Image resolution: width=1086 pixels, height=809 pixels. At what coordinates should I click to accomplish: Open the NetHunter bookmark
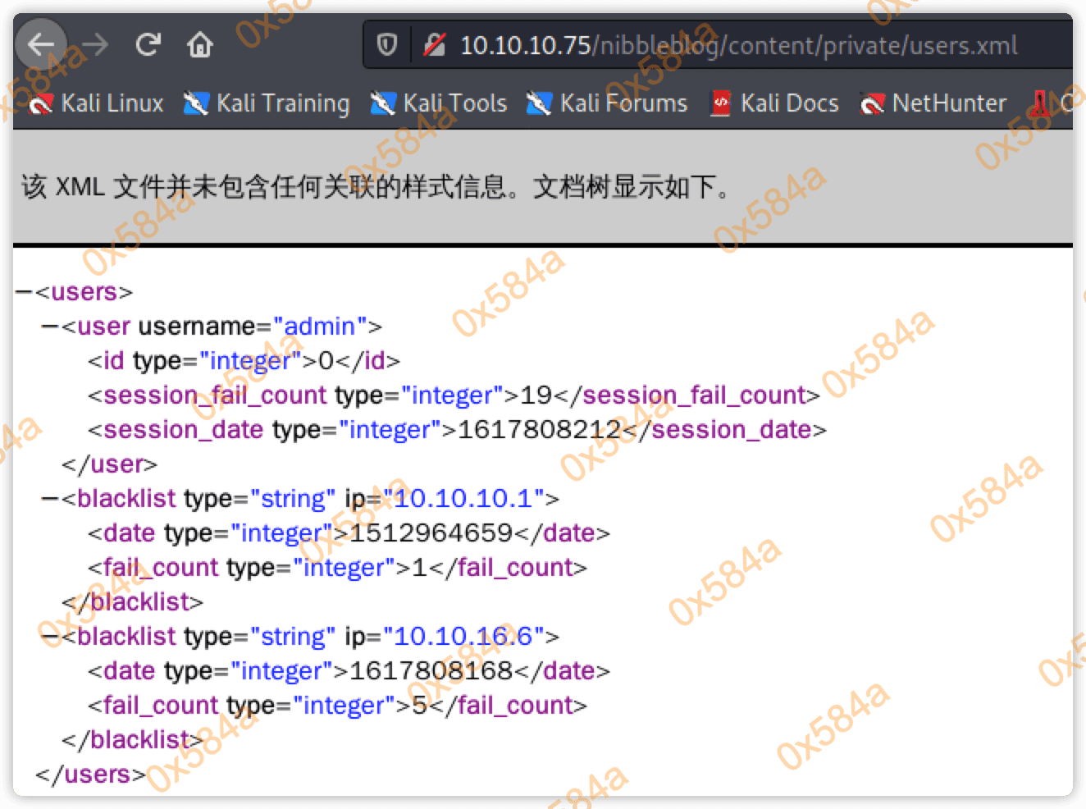tap(933, 103)
